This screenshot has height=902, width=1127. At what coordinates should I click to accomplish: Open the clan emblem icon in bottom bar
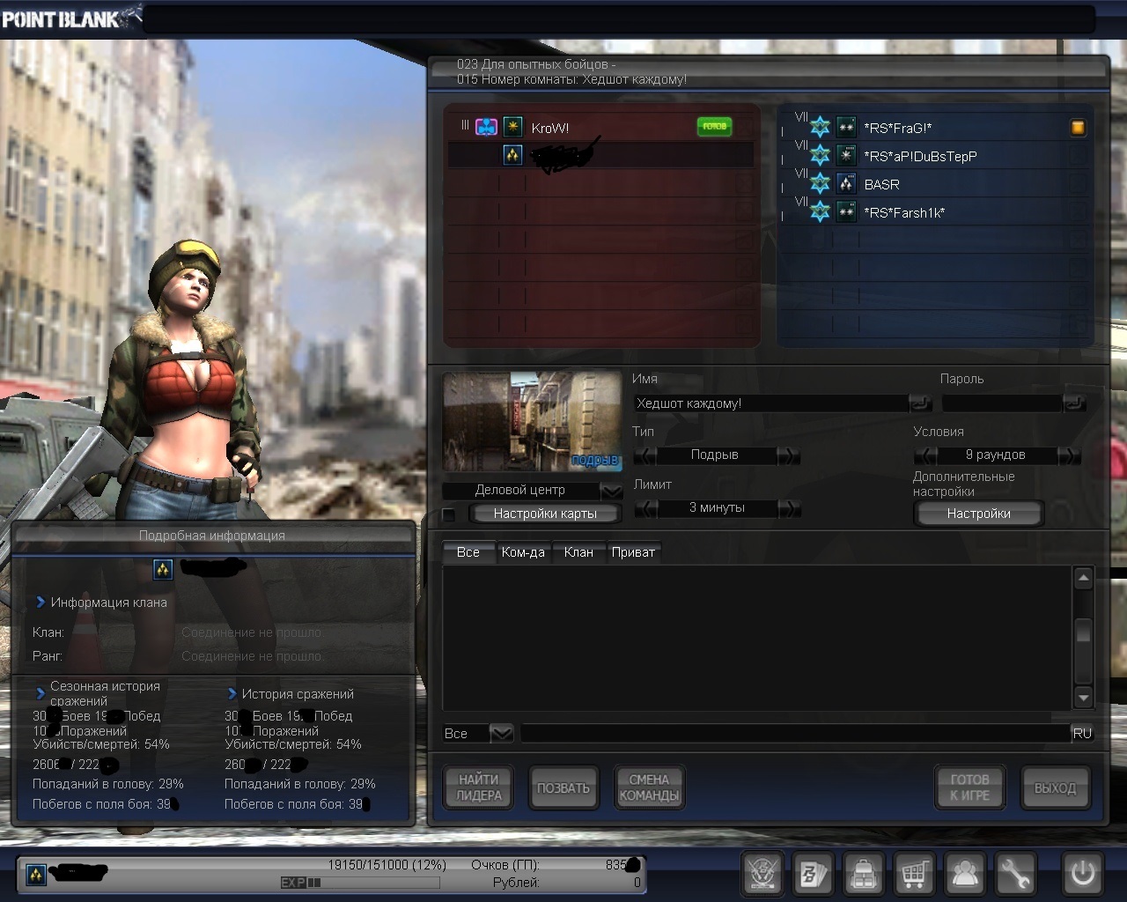(762, 874)
